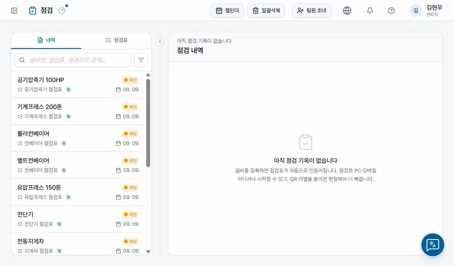454x266 pixels.
Task: Click 유압프레스 점검표 checklist label
Action: pyautogui.click(x=43, y=197)
